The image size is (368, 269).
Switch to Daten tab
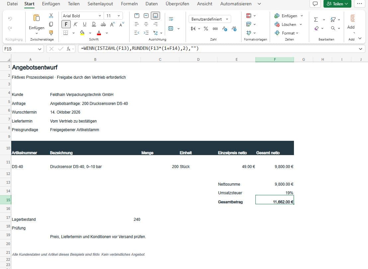(151, 4)
